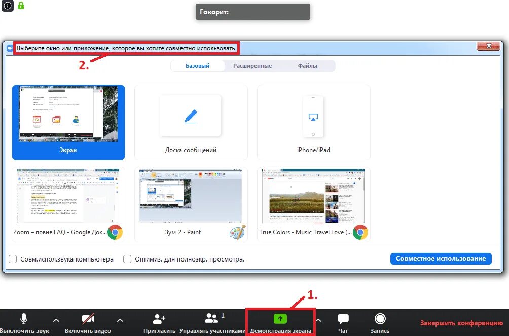This screenshot has width=509, height=336.
Task: Start recording with Запись
Action: (x=380, y=323)
